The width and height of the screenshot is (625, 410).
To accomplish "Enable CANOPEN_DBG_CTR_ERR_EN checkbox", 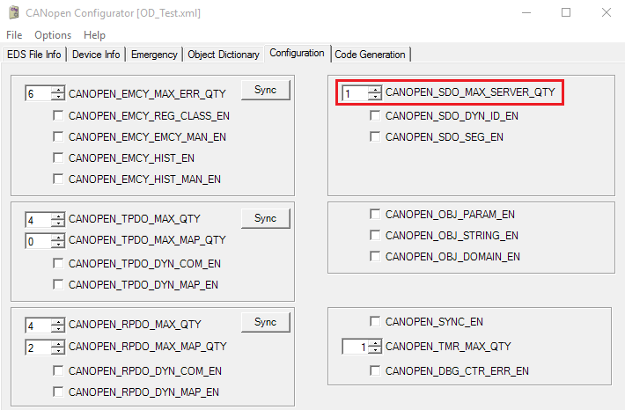I will (375, 370).
